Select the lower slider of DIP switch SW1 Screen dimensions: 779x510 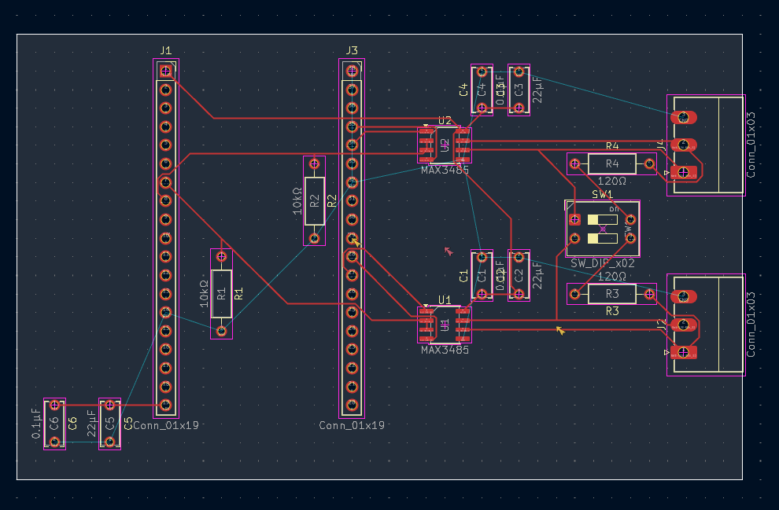(x=603, y=239)
